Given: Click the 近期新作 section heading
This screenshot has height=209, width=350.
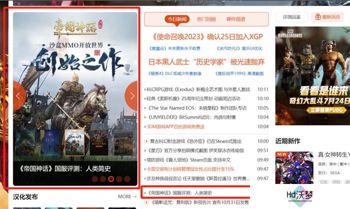Looking at the screenshot, I should click(287, 141).
